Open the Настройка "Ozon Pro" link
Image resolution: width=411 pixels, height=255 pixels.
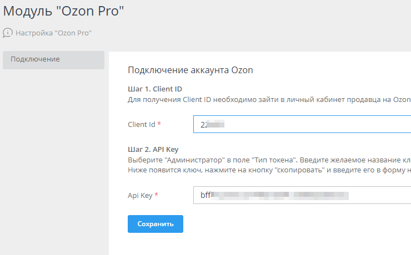coord(53,33)
